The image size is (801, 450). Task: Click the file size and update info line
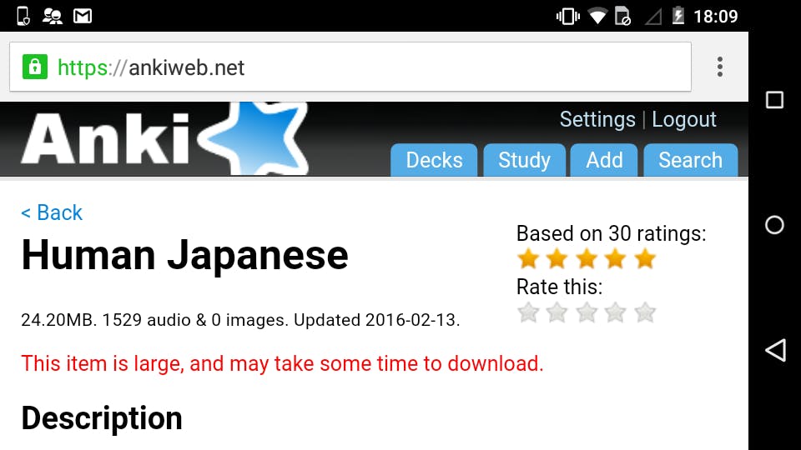[x=240, y=320]
